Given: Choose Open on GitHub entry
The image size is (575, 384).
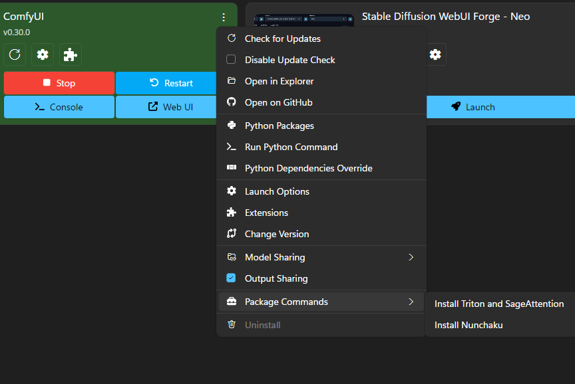Looking at the screenshot, I should point(321,102).
